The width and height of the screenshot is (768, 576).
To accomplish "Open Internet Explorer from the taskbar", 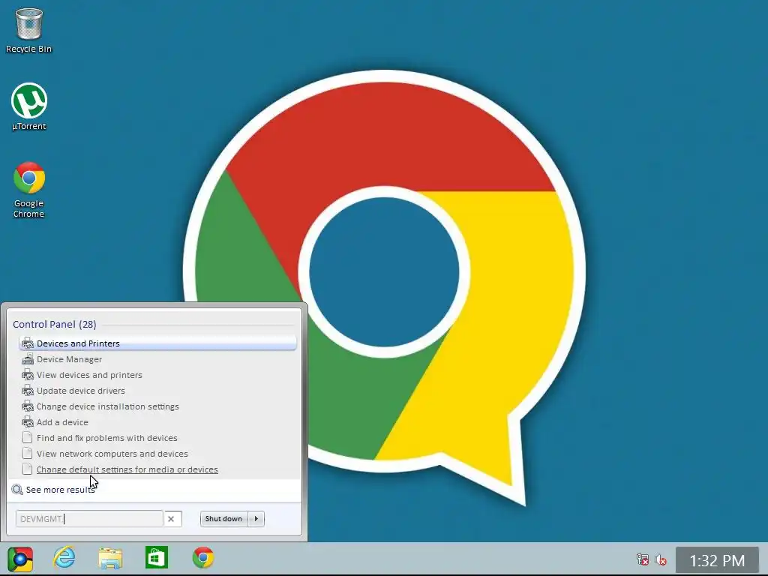I will [x=64, y=558].
